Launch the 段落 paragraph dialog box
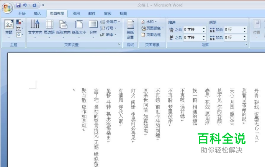The width and height of the screenshot is (265, 167). pyautogui.click(x=246, y=44)
